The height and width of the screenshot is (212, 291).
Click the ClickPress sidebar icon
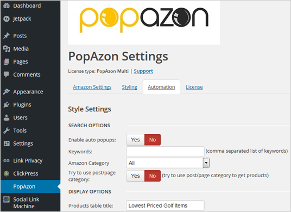7,173
